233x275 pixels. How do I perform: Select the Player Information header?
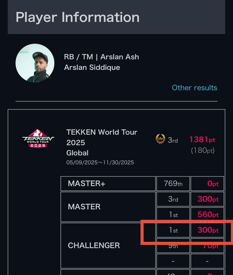coord(116,17)
